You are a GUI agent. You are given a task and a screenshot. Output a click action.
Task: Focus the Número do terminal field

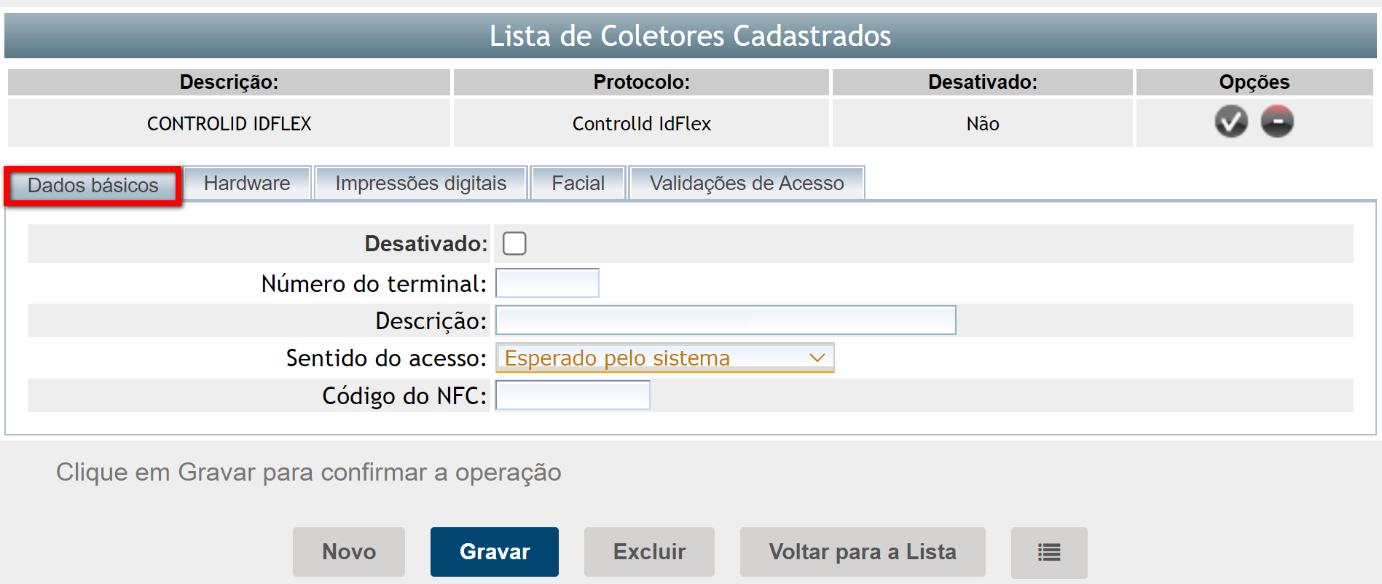pyautogui.click(x=547, y=283)
